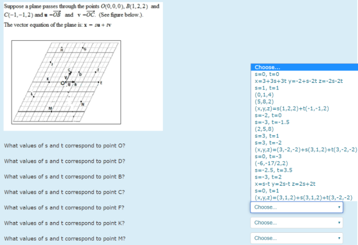The image size is (358, 245).
Task: Pick 's=-2, t=0' from the list
Action: click(x=304, y=115)
